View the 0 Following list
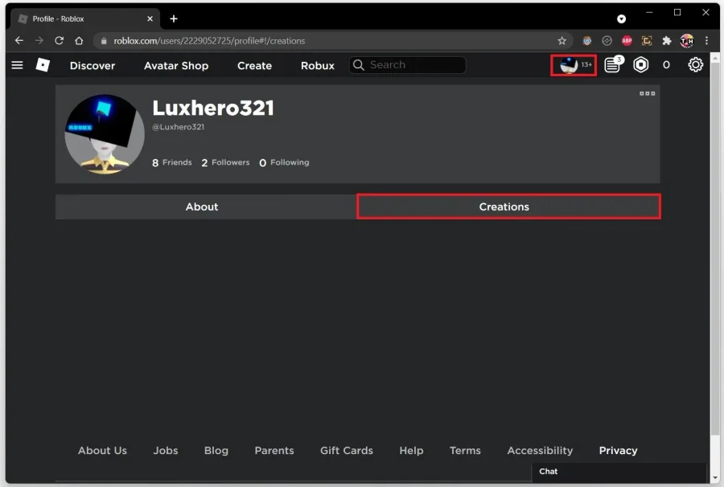724x487 pixels. coord(284,162)
